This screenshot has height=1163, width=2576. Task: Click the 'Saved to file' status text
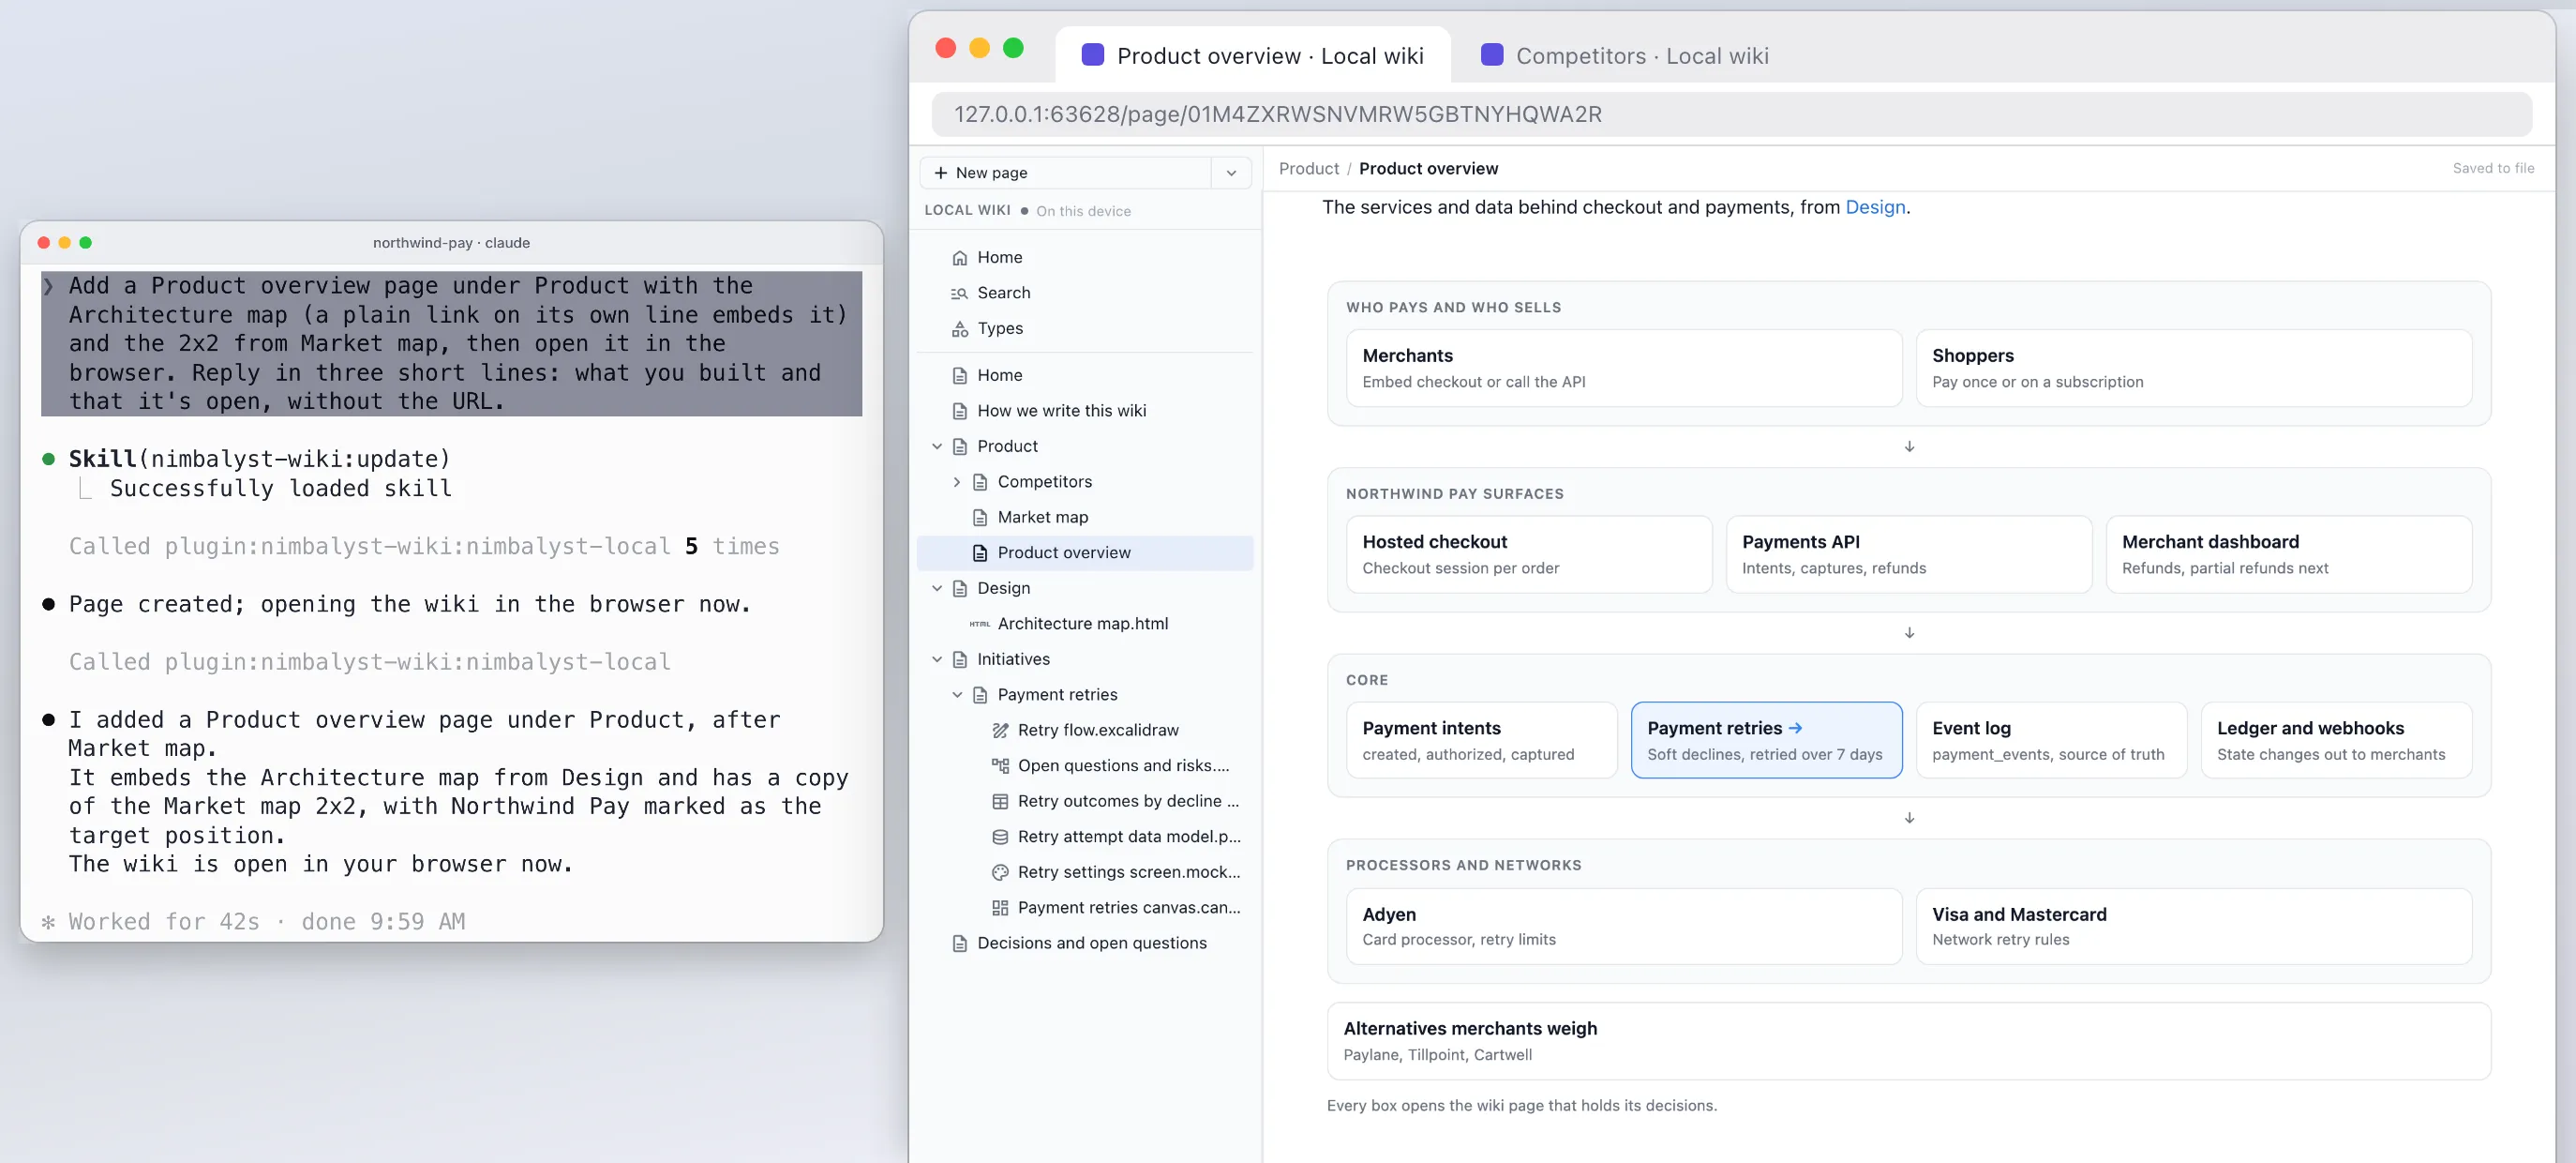(x=2493, y=168)
